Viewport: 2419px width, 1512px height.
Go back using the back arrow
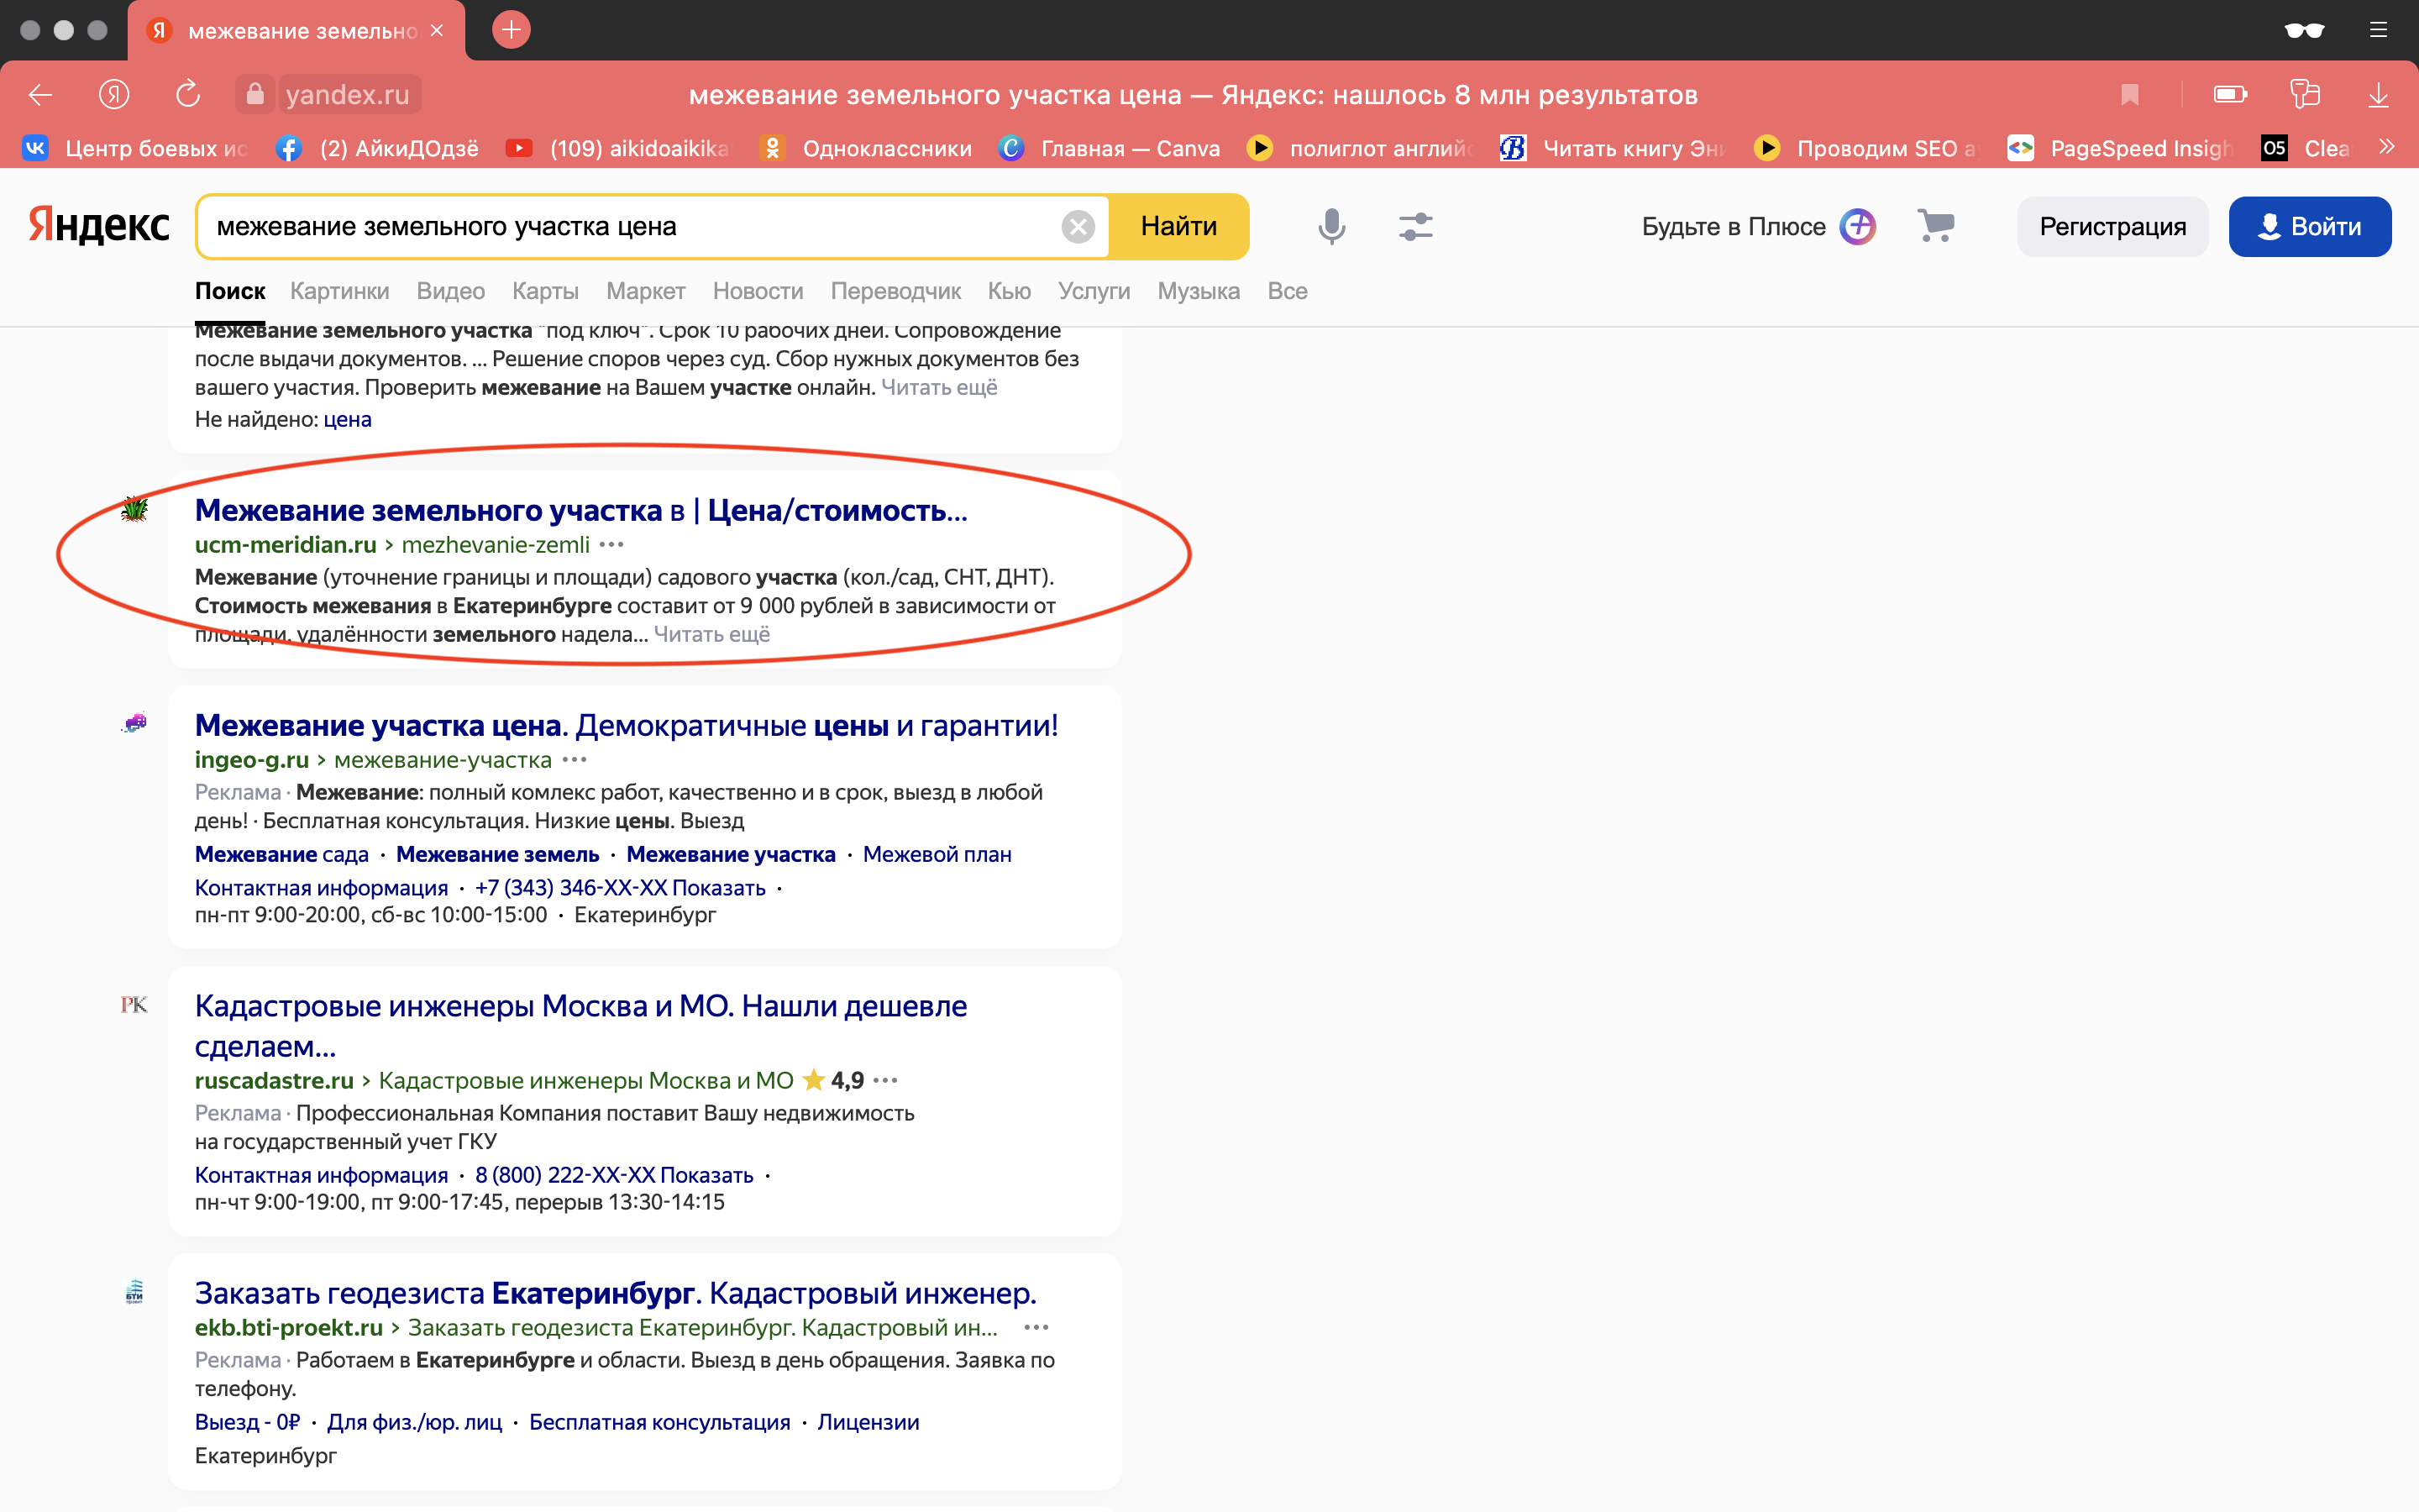pyautogui.click(x=39, y=94)
